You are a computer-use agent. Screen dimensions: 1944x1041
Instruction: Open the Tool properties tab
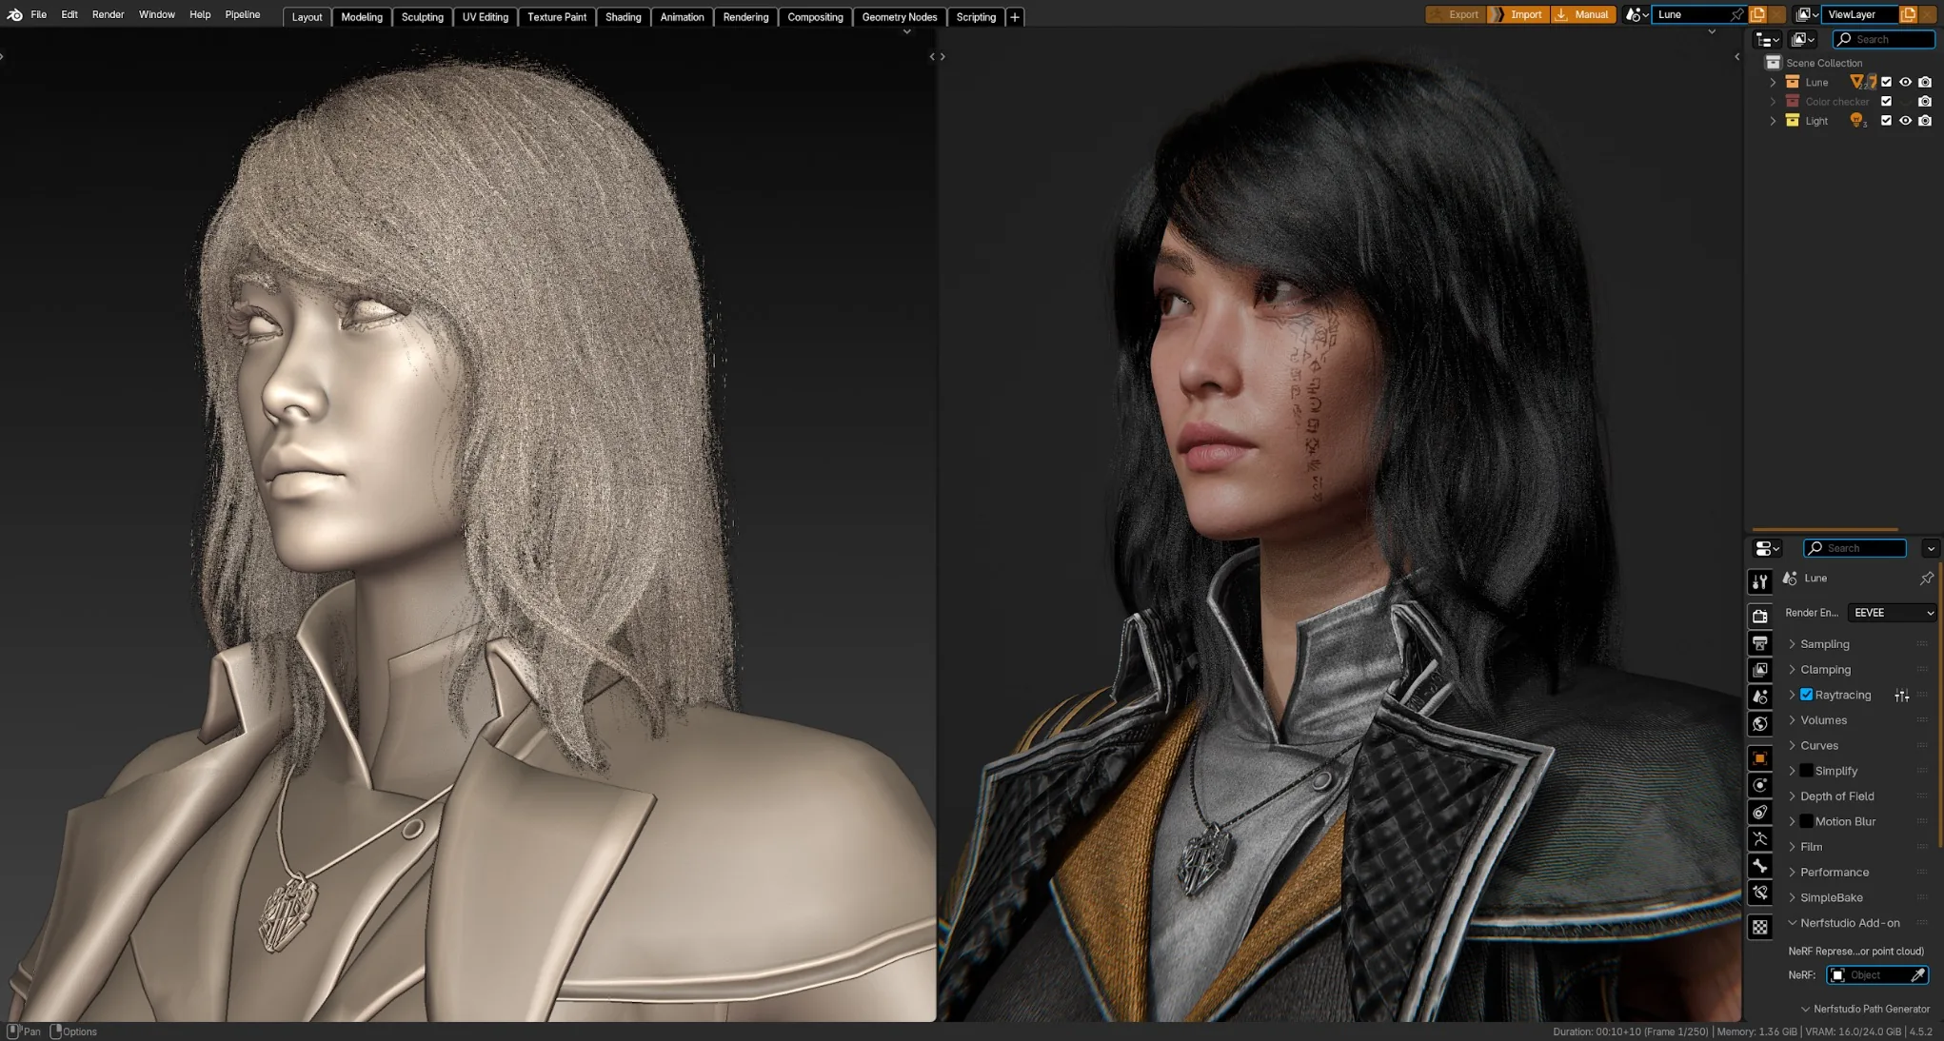point(1760,581)
